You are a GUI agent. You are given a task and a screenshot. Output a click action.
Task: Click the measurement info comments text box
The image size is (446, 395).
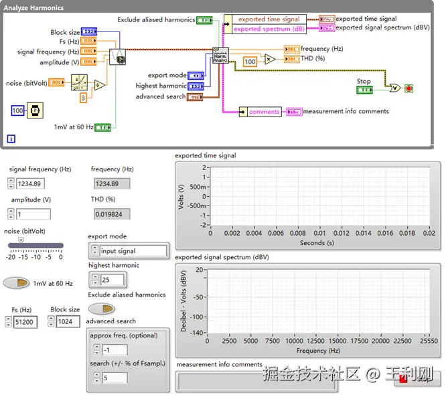[257, 382]
